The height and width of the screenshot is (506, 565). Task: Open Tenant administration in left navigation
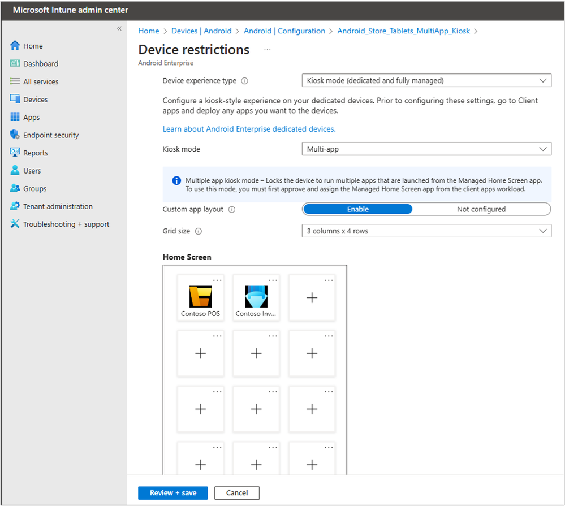[58, 206]
